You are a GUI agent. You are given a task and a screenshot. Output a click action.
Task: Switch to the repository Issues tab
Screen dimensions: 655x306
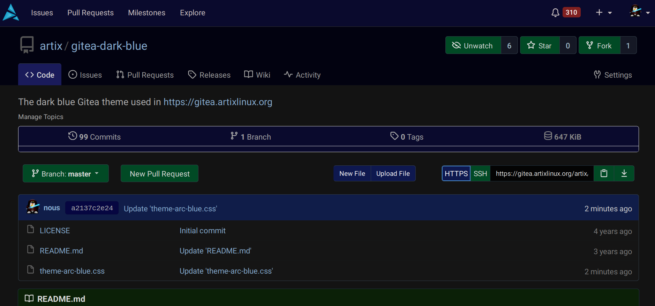85,75
